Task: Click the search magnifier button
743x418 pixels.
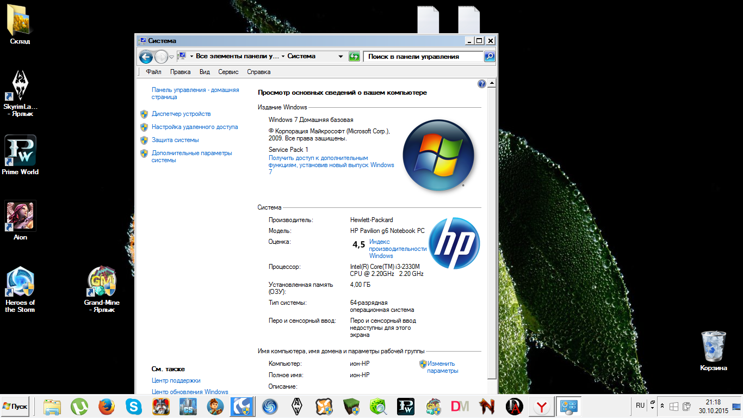Action: [489, 57]
